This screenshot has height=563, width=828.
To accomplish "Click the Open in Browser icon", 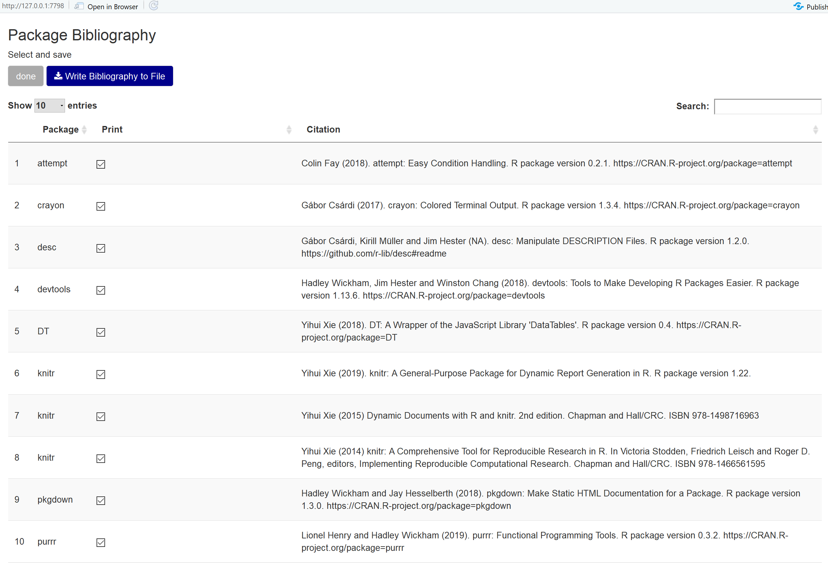I will point(79,6).
